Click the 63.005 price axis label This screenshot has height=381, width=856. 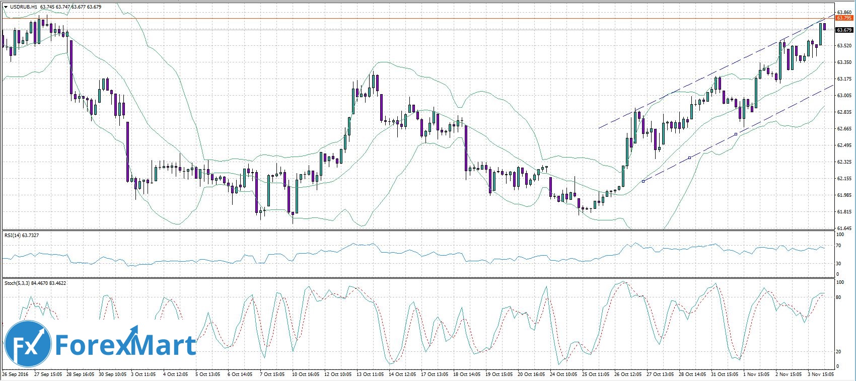click(844, 95)
